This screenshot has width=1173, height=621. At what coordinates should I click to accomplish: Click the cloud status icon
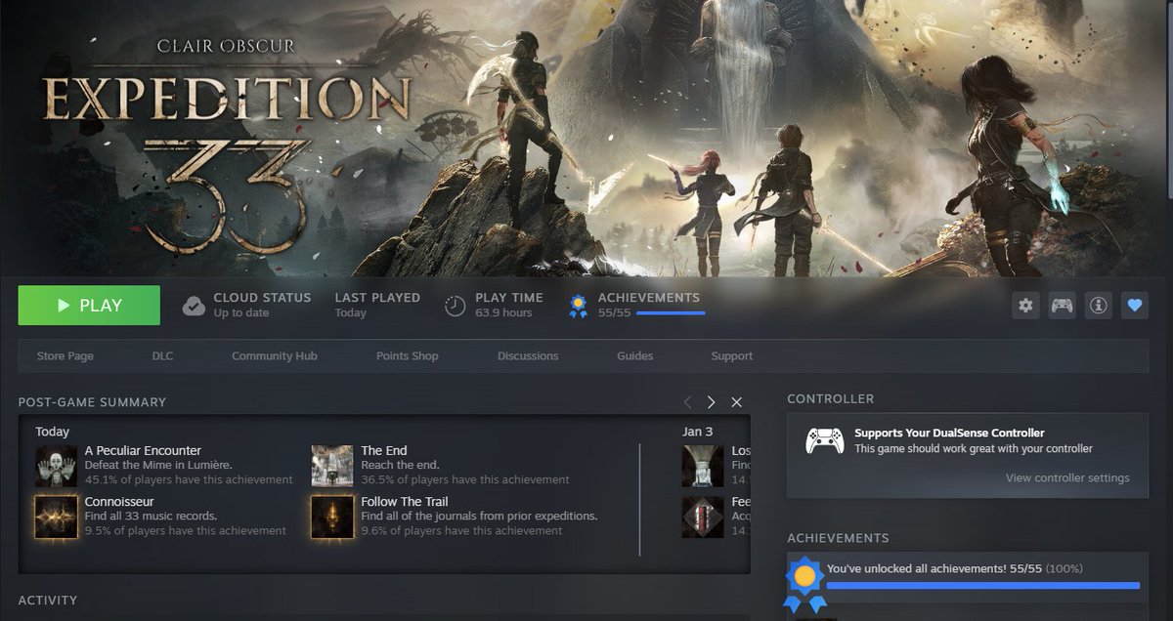tap(194, 306)
